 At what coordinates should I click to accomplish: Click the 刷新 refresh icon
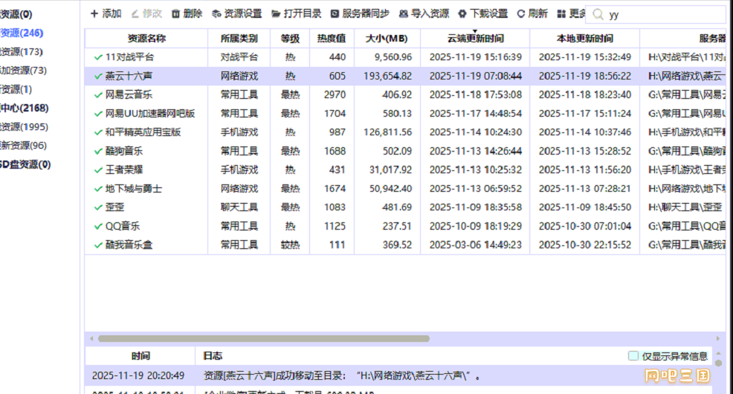(x=521, y=13)
